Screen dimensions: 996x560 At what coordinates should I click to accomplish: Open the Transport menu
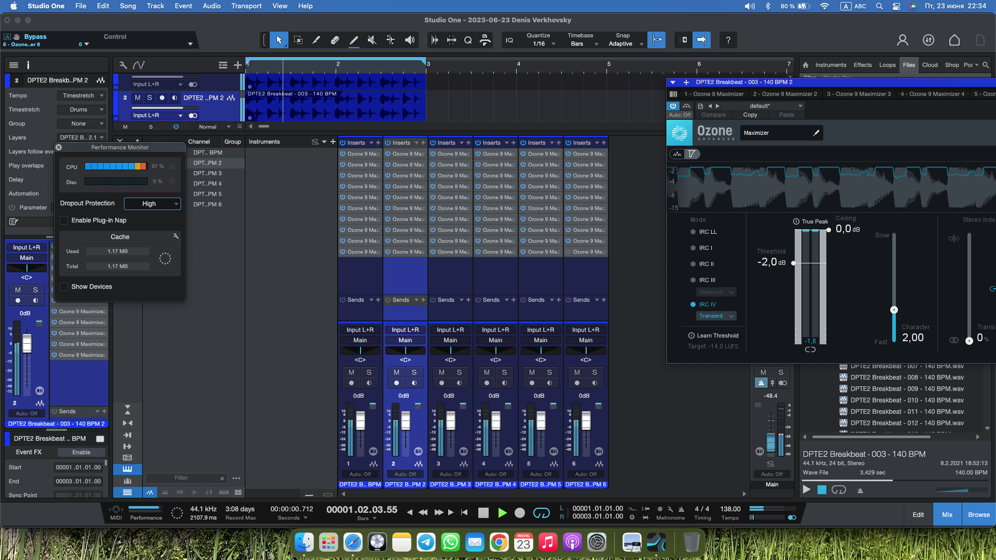tap(246, 6)
